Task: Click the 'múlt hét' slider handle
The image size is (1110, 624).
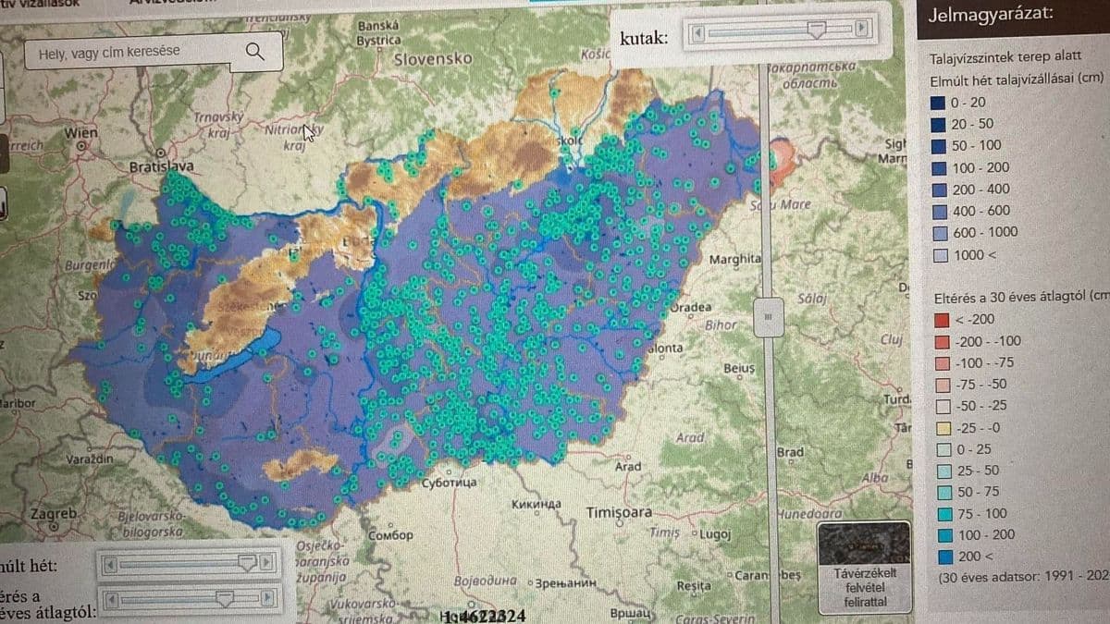Action: coord(247,561)
